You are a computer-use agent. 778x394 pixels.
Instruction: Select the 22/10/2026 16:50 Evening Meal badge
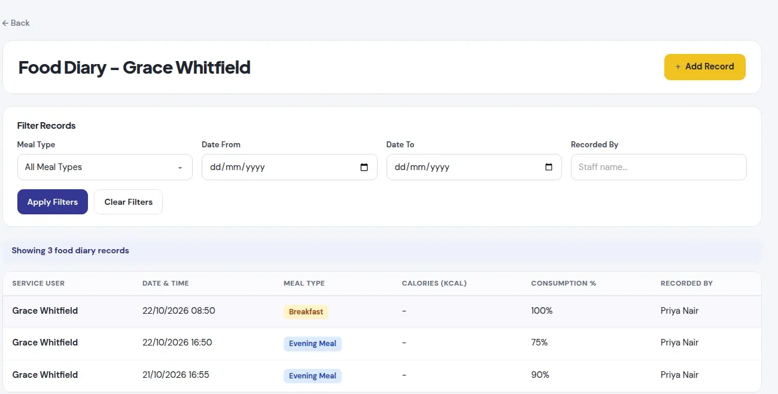312,344
